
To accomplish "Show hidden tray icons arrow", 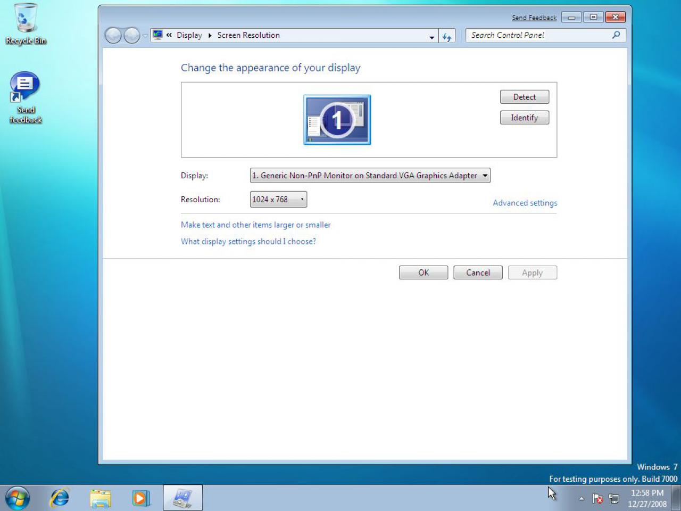I will pos(582,499).
